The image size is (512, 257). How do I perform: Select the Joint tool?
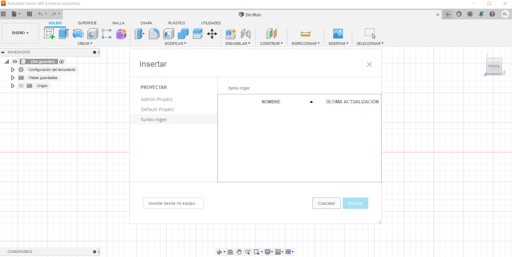(x=246, y=34)
